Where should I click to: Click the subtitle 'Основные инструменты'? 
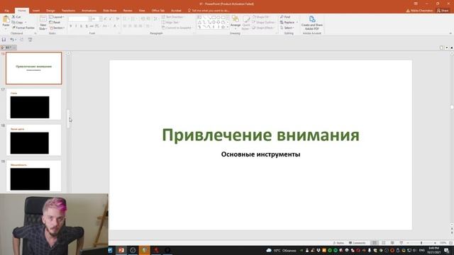pos(260,154)
